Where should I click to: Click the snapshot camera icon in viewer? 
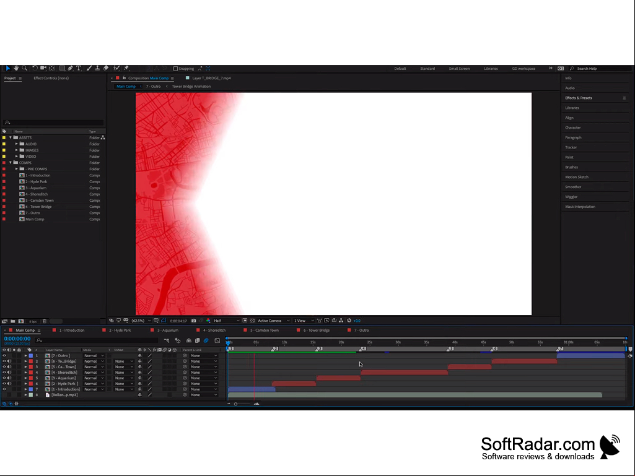point(193,321)
